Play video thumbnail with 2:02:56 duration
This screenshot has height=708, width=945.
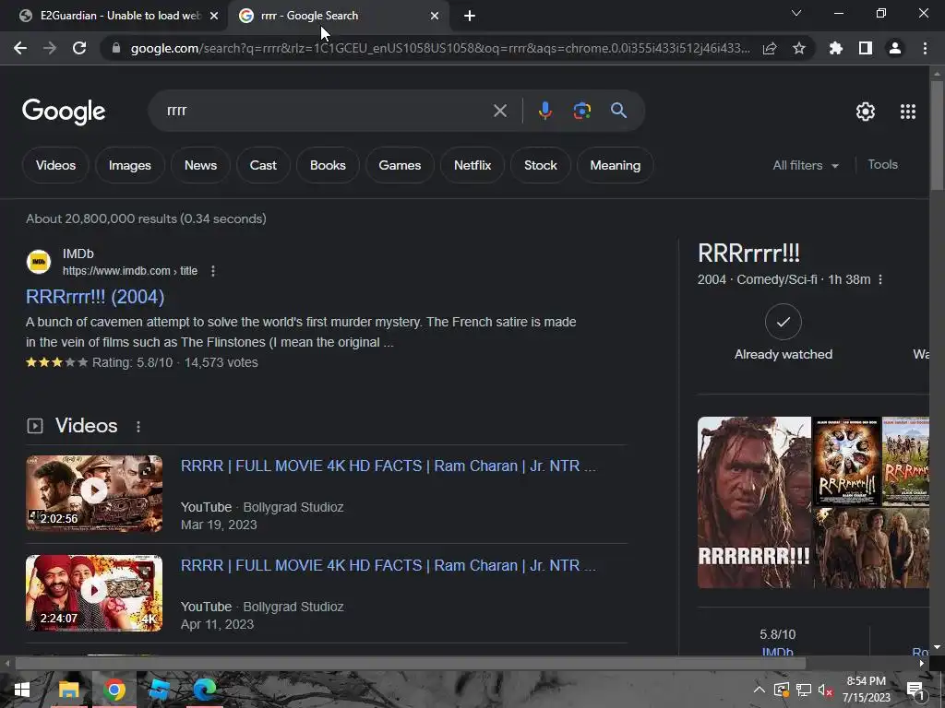(x=94, y=493)
